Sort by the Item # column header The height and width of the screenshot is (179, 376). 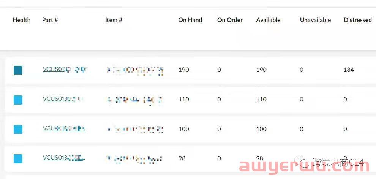point(114,20)
